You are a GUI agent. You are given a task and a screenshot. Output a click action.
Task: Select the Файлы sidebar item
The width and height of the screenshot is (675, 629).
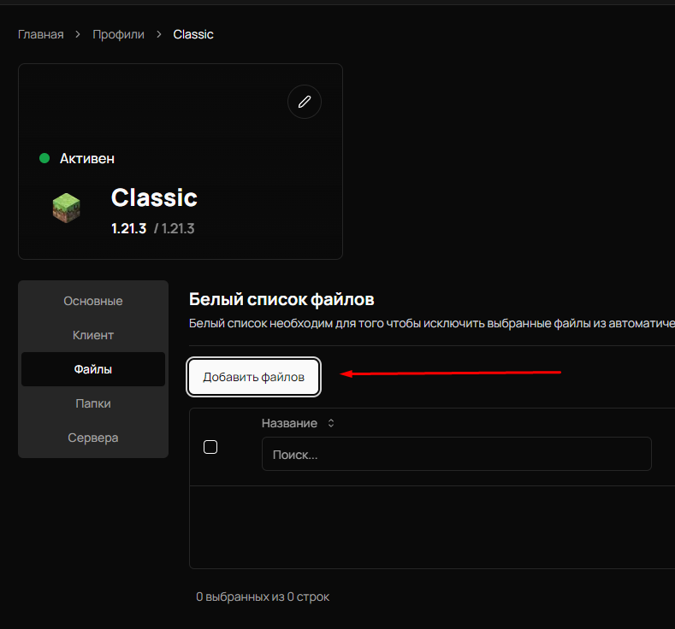point(93,369)
